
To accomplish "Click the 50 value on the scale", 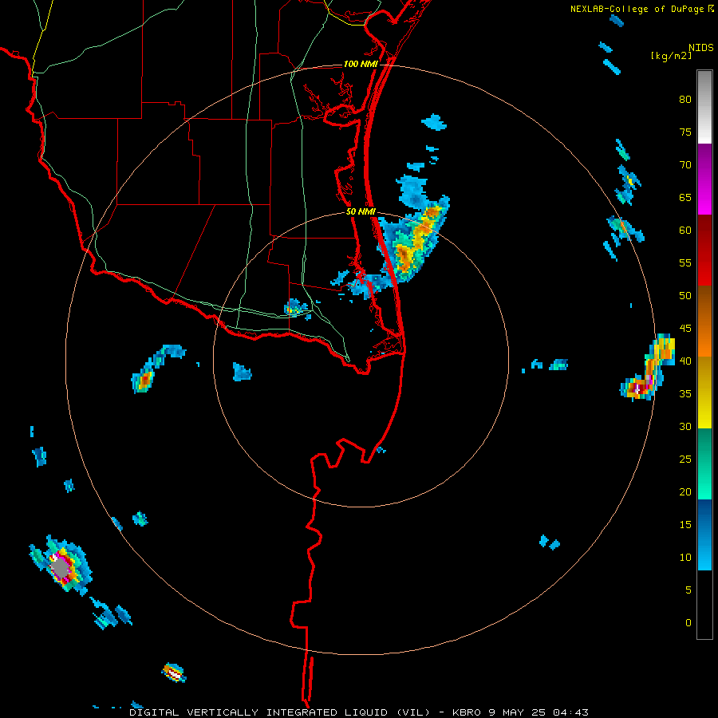I will pos(685,296).
